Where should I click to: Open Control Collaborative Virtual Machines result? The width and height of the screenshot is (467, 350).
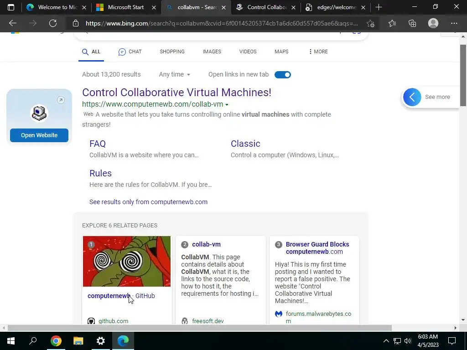click(176, 92)
